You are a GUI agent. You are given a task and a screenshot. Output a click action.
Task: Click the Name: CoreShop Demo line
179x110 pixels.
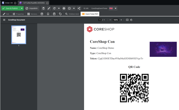[102, 48]
